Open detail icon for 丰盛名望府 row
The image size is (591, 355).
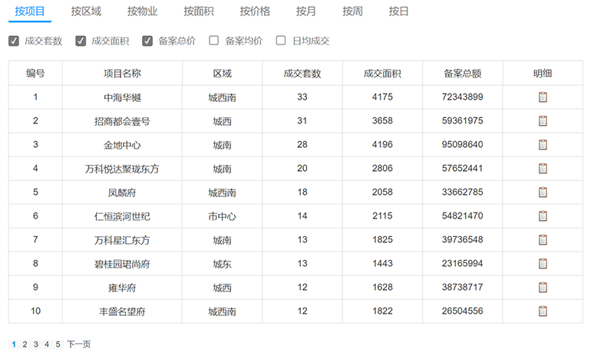[543, 311]
